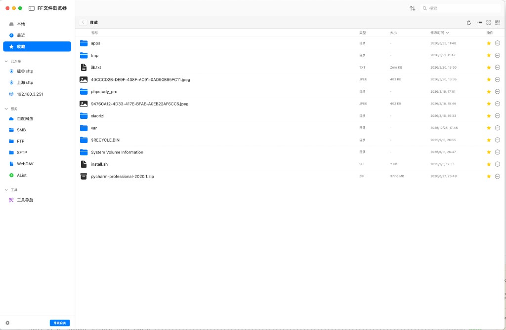Screen dimensions: 506x330
Task: Switch to large grid view layout
Action: pos(489,23)
